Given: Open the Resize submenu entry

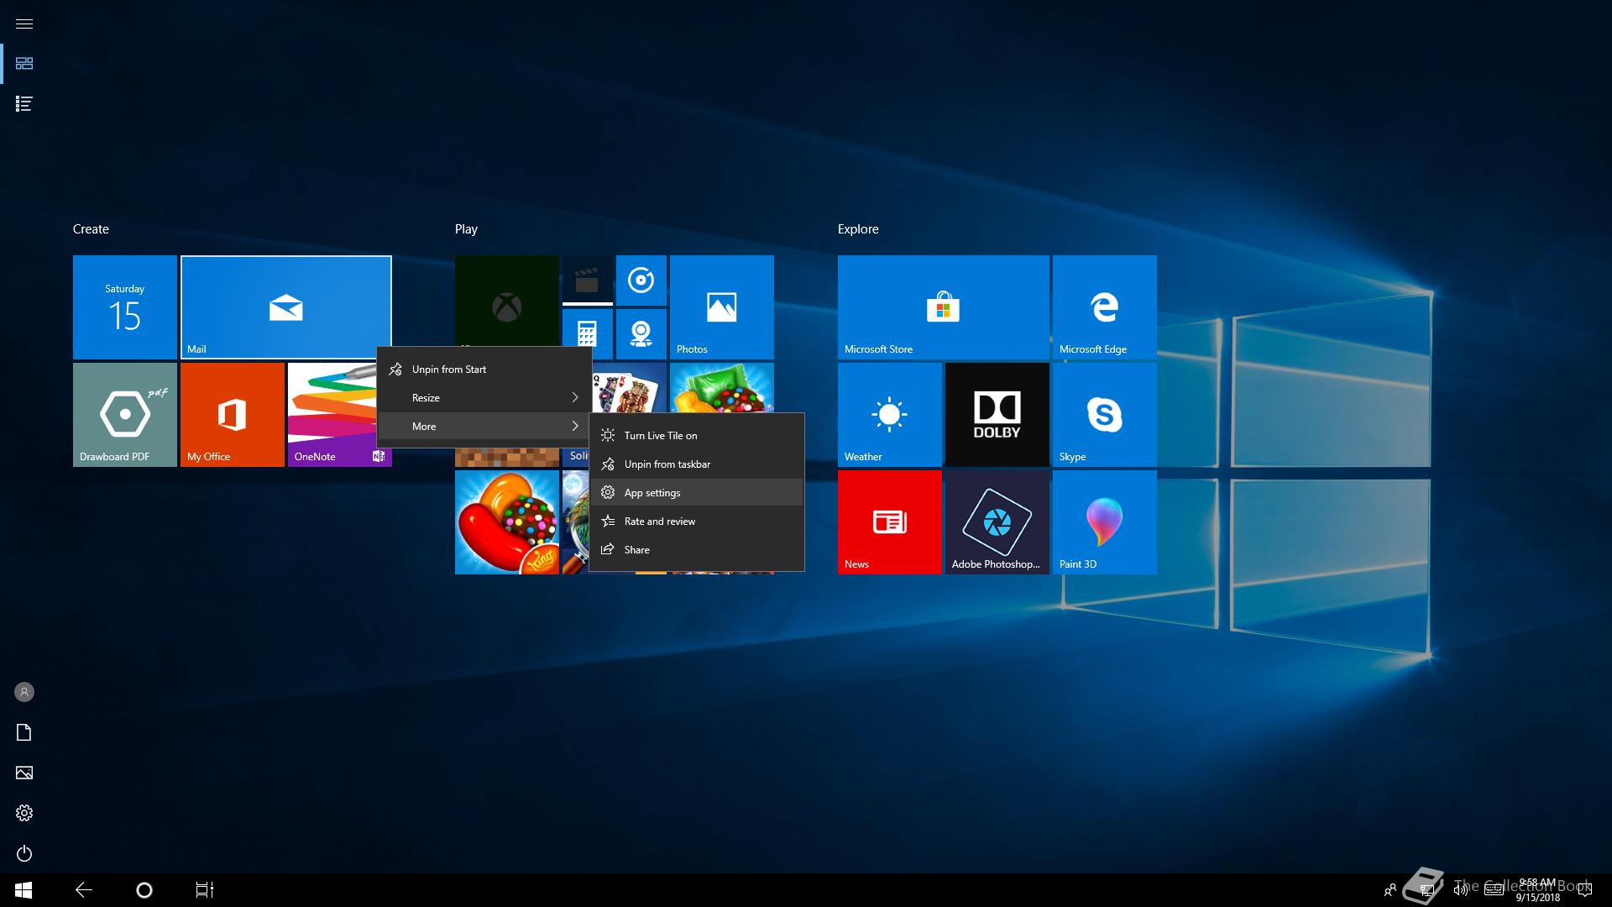Looking at the screenshot, I should tap(484, 398).
